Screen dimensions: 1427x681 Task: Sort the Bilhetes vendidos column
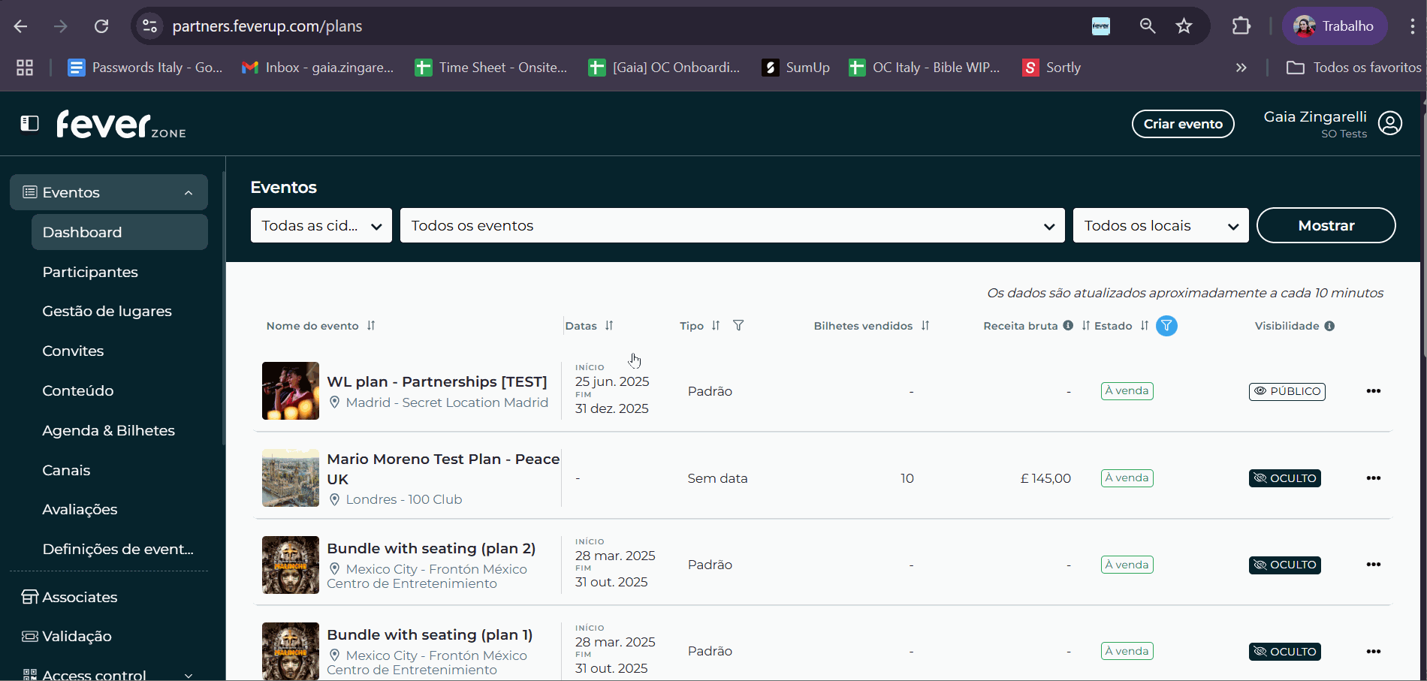point(925,325)
